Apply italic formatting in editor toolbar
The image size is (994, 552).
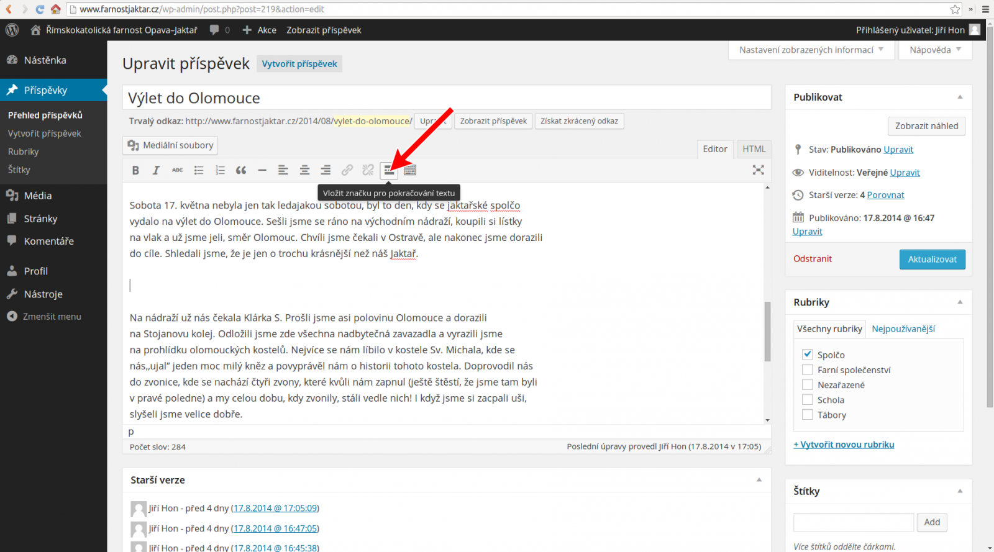click(x=156, y=170)
